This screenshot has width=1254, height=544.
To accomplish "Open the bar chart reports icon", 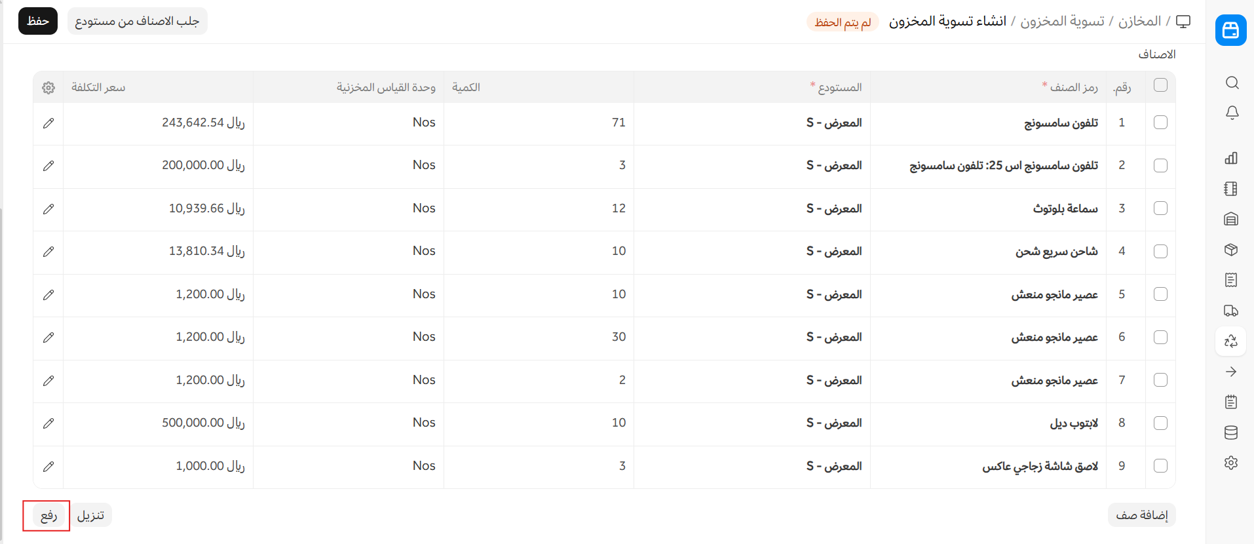I will pyautogui.click(x=1231, y=158).
